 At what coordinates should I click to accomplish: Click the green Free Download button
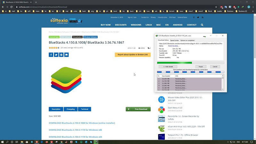(138, 109)
